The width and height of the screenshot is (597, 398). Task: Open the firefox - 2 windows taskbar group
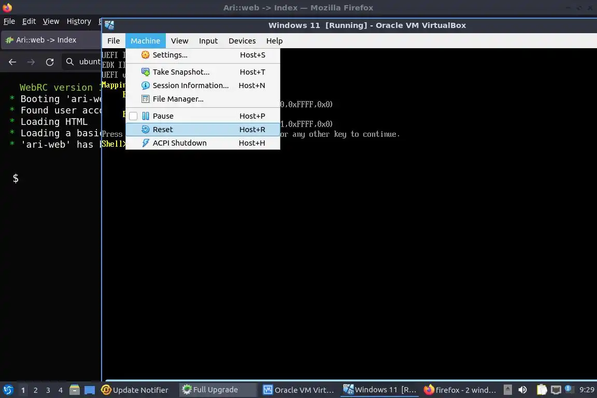click(460, 390)
